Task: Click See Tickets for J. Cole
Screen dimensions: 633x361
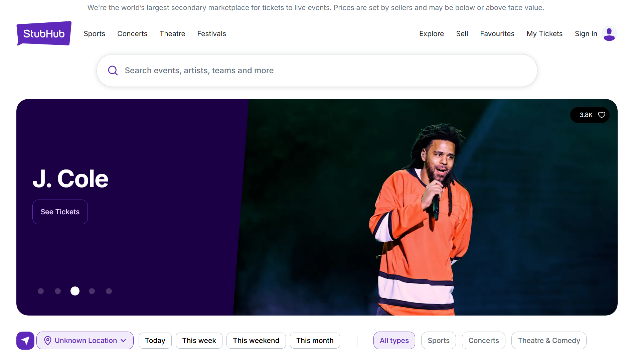Action: 60,212
